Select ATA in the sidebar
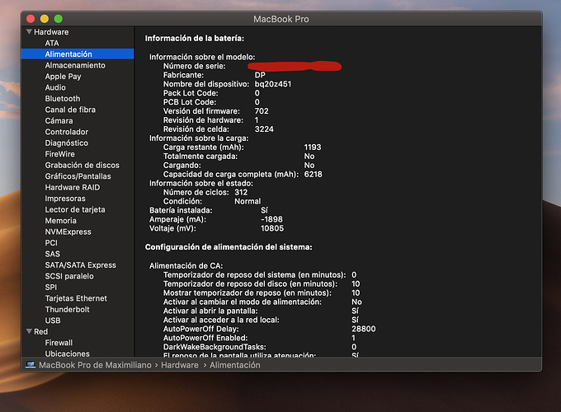 (52, 43)
